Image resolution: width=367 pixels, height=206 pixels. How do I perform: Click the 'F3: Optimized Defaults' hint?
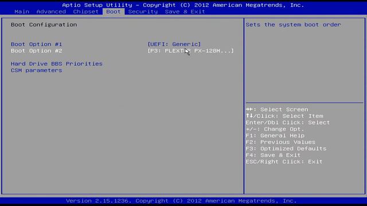(x=286, y=149)
